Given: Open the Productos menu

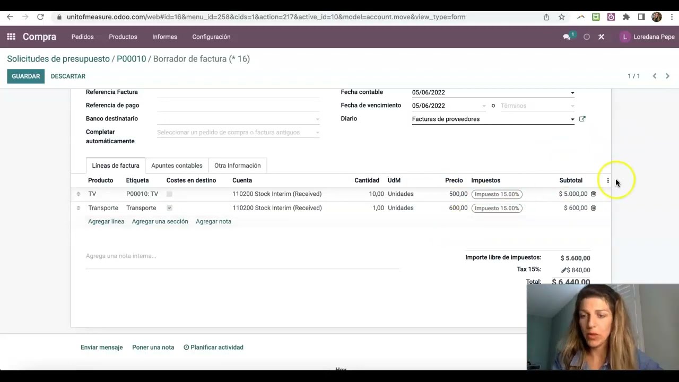Looking at the screenshot, I should click(123, 37).
